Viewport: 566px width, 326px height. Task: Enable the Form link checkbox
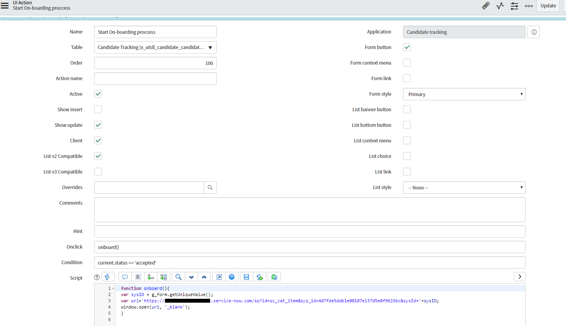[x=407, y=78]
